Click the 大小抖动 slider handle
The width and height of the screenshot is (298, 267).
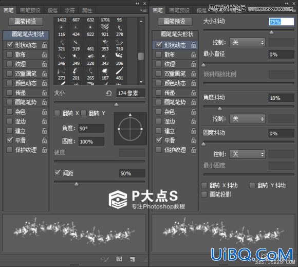pyautogui.click(x=271, y=32)
